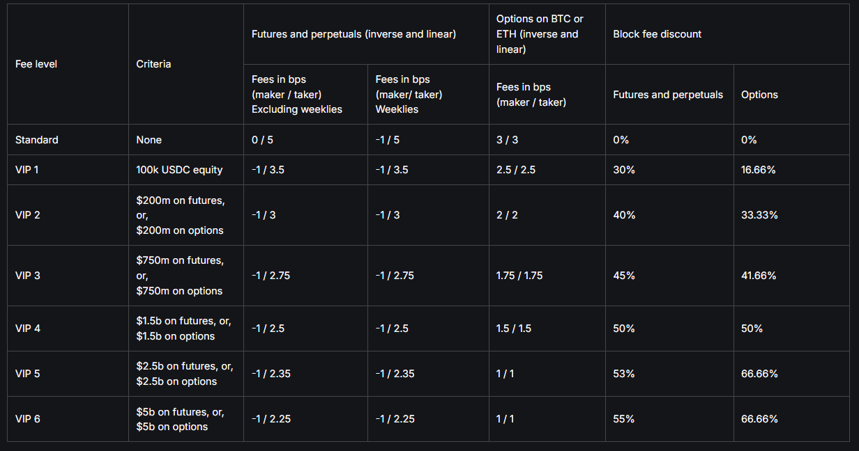Click the Fee level column header
The image size is (859, 451).
coord(36,64)
